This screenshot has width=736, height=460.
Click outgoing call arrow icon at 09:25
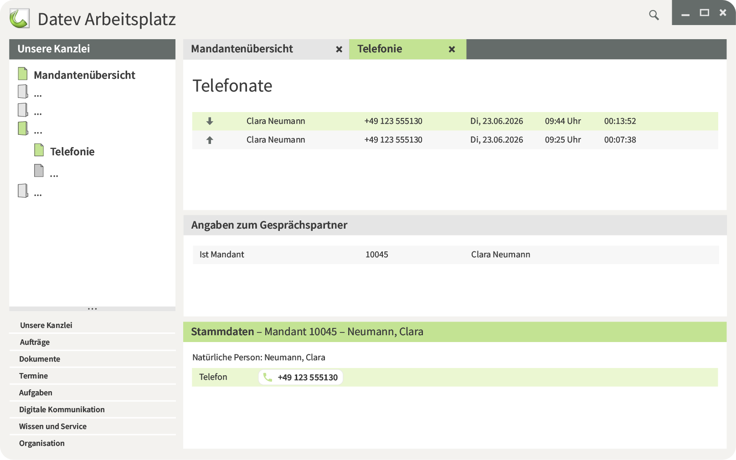coord(210,140)
